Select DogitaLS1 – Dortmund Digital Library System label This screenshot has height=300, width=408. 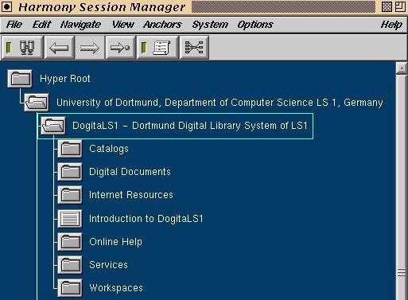tap(190, 126)
